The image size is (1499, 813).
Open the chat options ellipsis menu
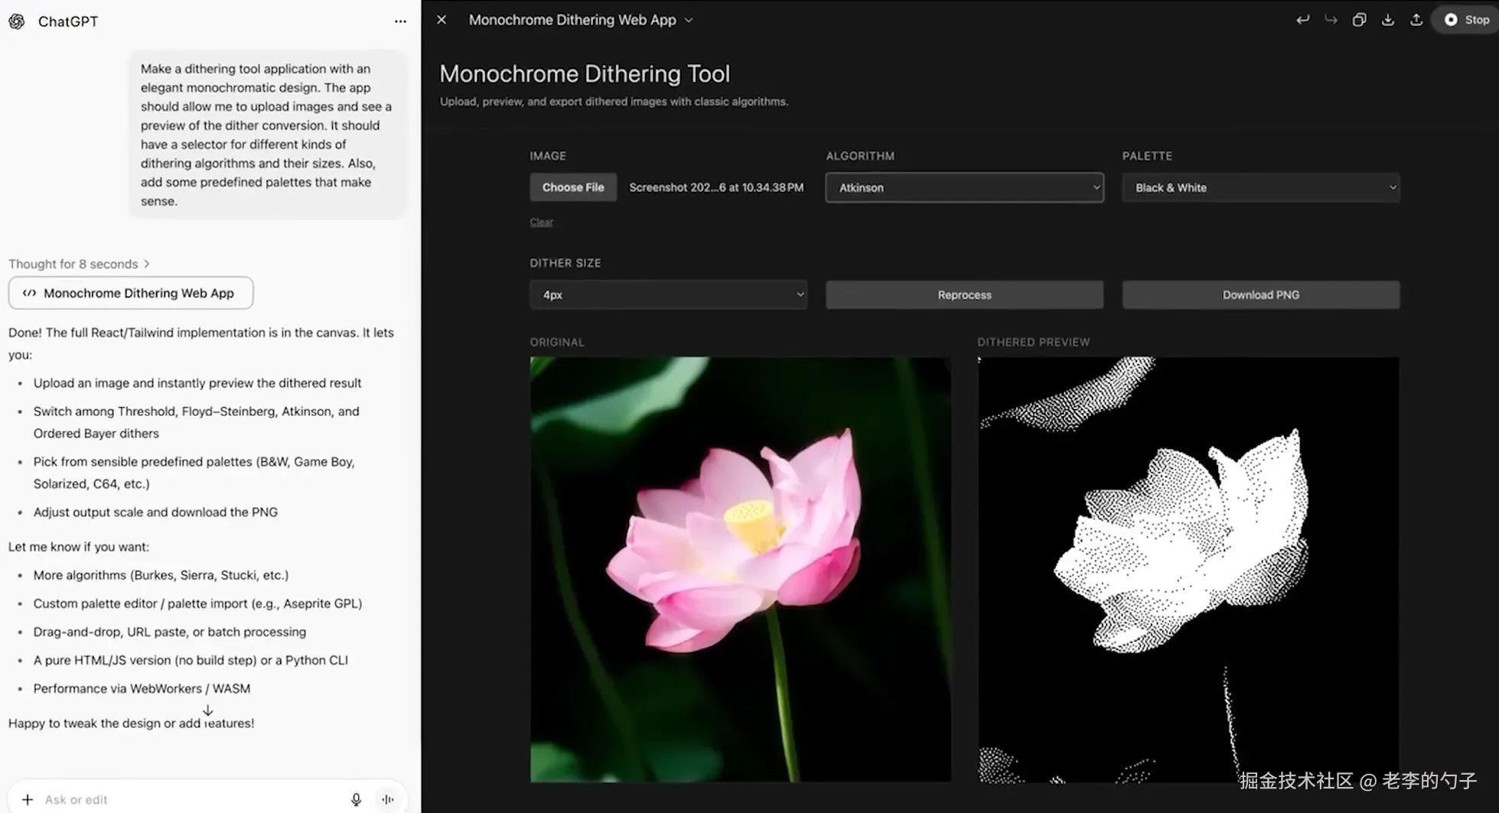(x=400, y=21)
